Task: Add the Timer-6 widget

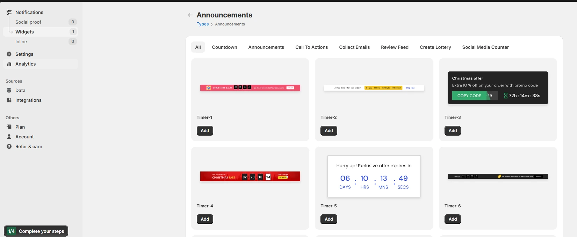Action: (x=453, y=219)
